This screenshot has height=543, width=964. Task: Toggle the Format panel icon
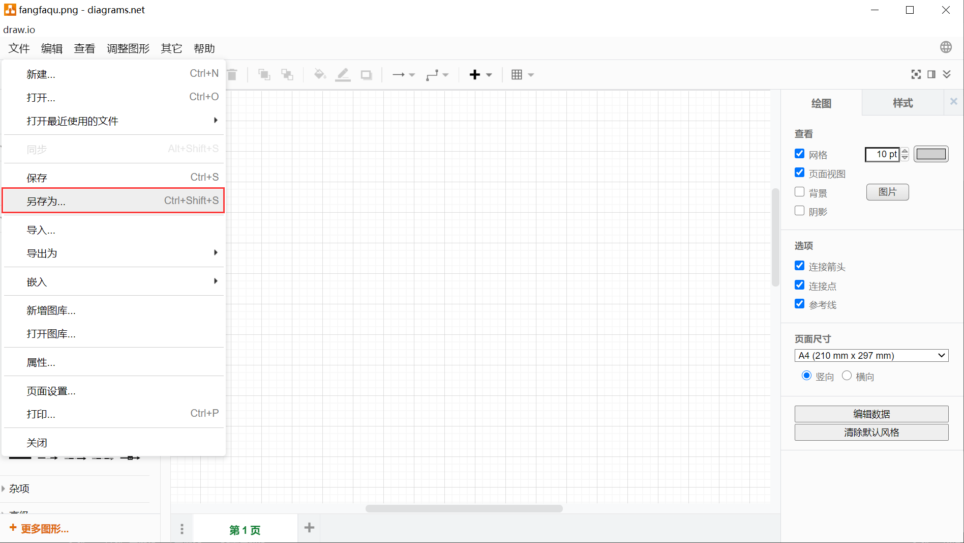point(931,74)
